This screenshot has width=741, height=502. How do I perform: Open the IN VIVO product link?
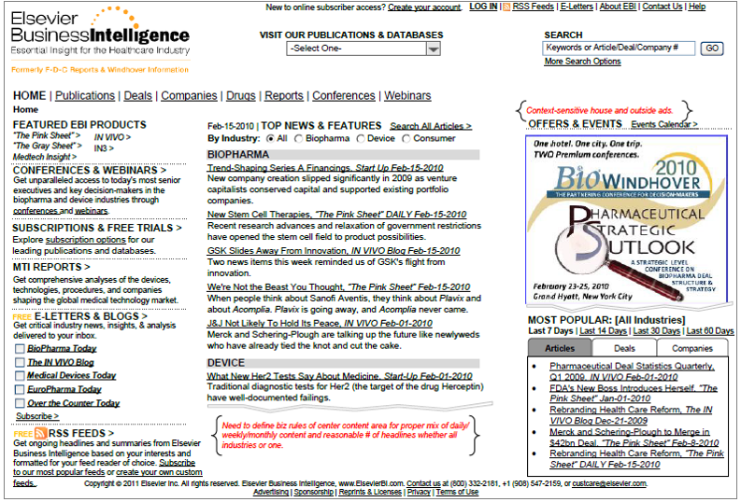click(112, 137)
